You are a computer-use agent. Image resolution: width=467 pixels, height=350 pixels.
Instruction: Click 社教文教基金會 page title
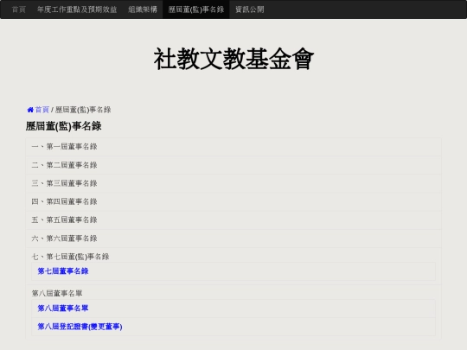tap(233, 59)
